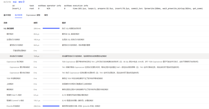Viewport: 209px width, 109px height.
Task: Click the 执行计划 section label
Action: pyautogui.click(x=7, y=2)
